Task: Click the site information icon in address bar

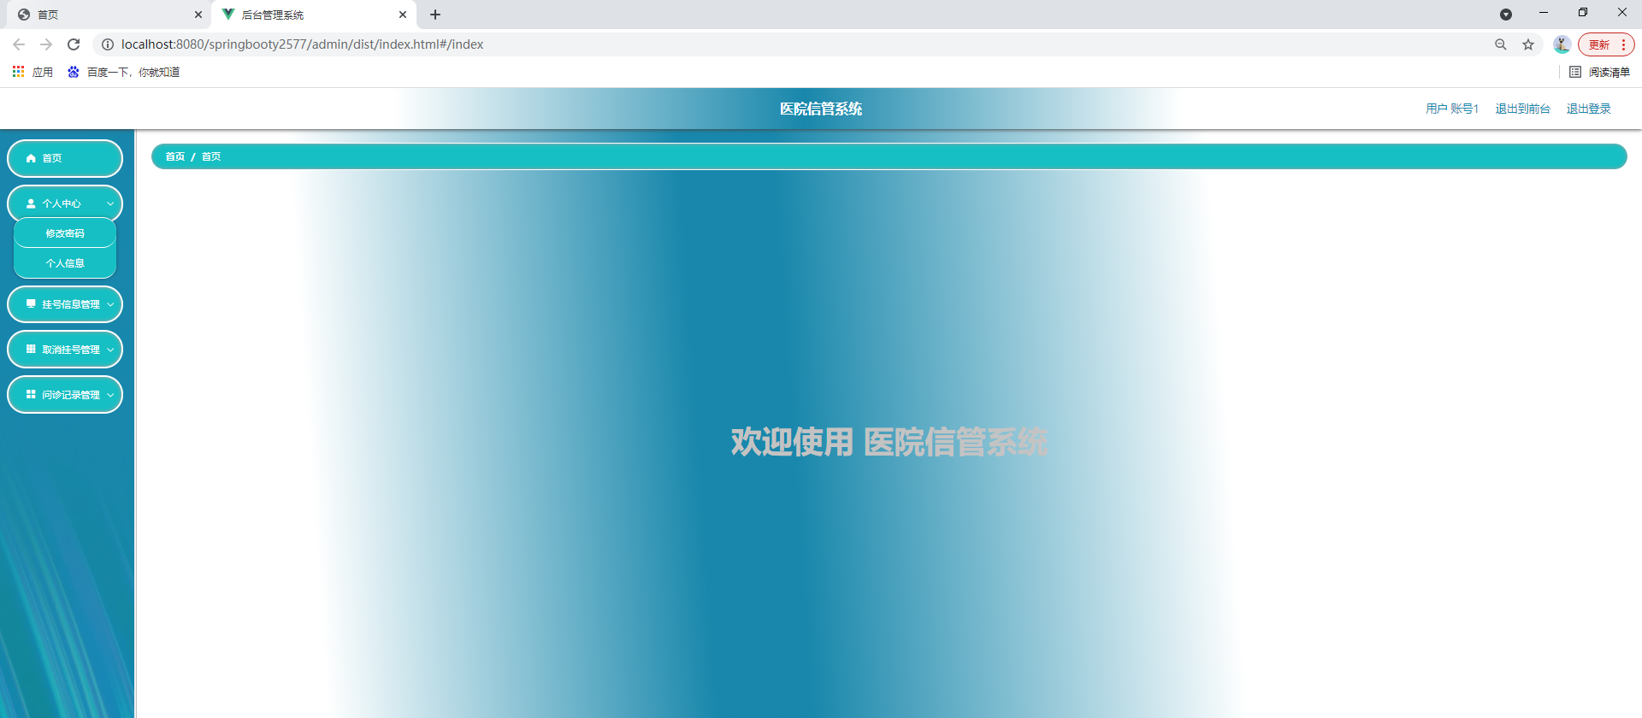Action: [x=108, y=44]
